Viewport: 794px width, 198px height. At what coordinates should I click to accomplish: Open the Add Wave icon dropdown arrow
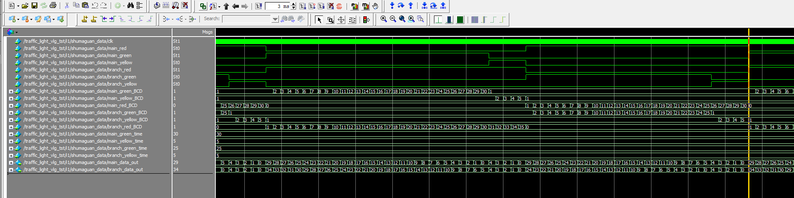pos(18,20)
